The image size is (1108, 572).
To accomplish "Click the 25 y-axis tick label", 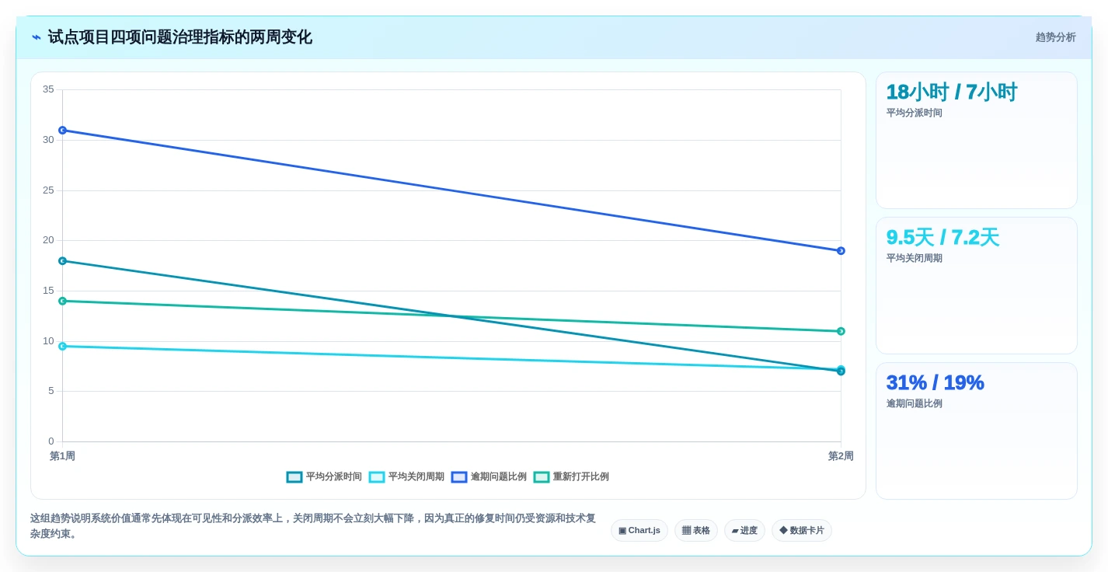I will click(48, 190).
